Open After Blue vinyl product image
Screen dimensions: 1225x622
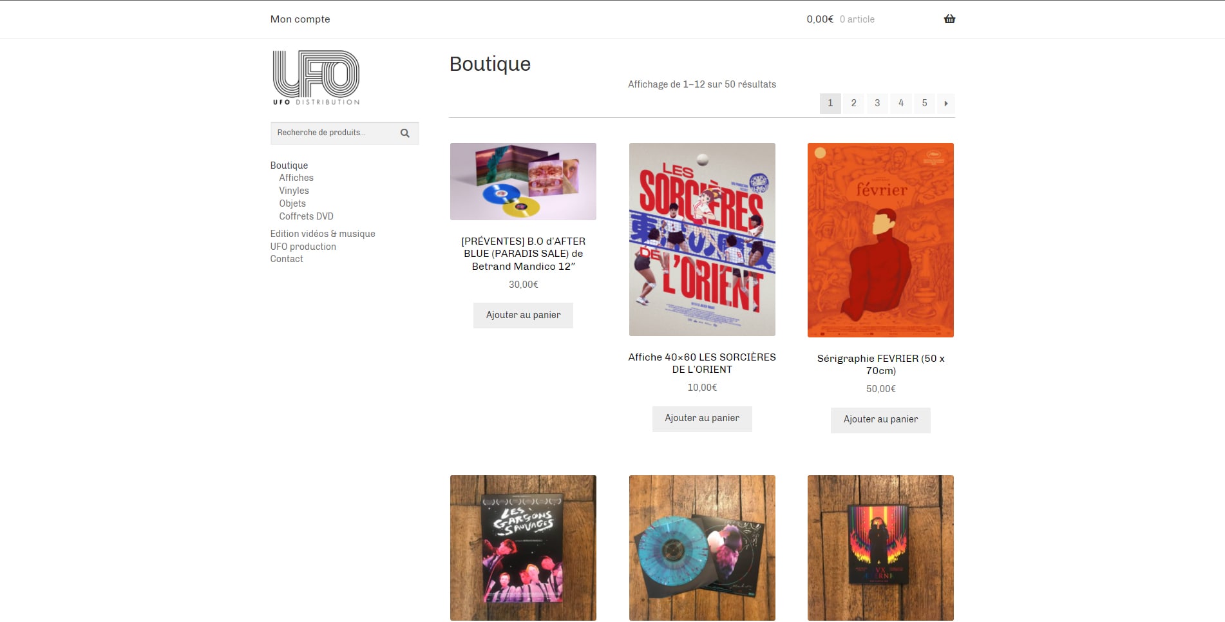tap(523, 182)
